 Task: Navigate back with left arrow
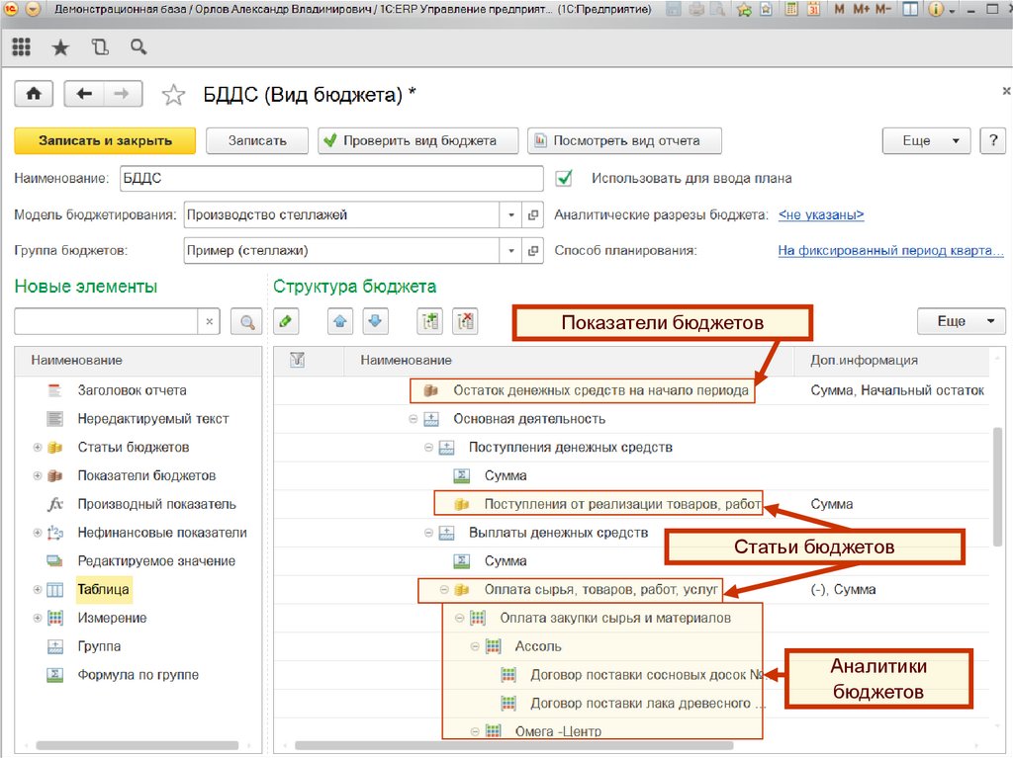tap(84, 94)
